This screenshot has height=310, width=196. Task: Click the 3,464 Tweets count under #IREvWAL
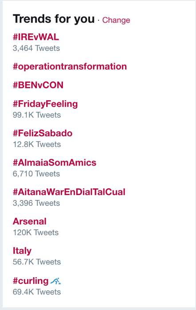(36, 48)
